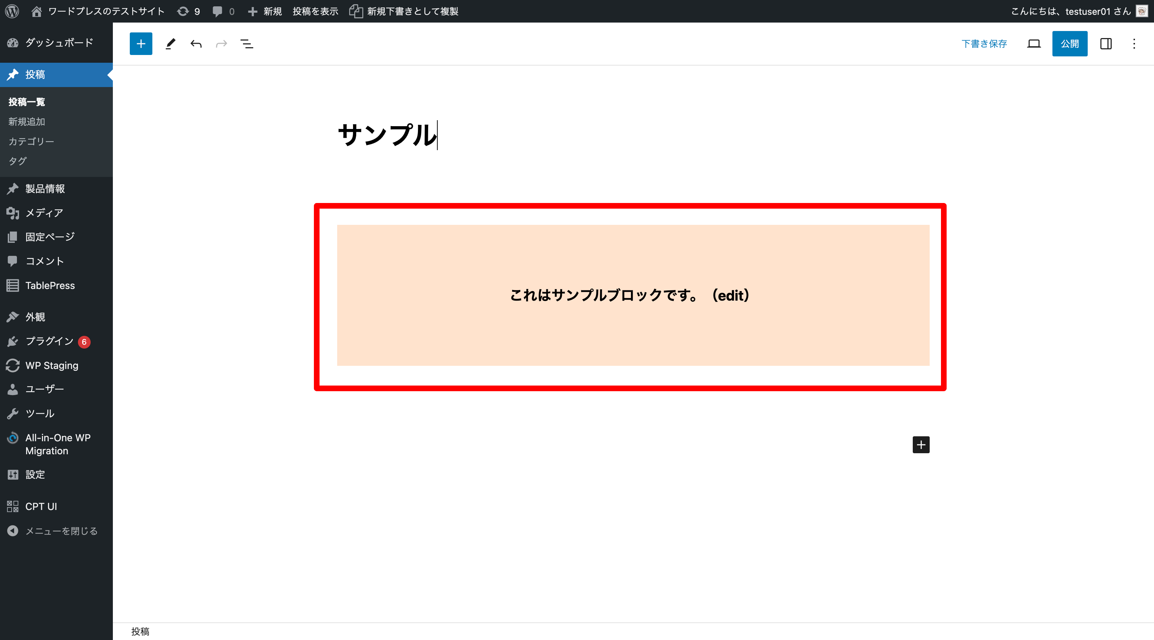Viewport: 1154px width, 640px height.
Task: Open プラグイン menu
Action: [56, 341]
